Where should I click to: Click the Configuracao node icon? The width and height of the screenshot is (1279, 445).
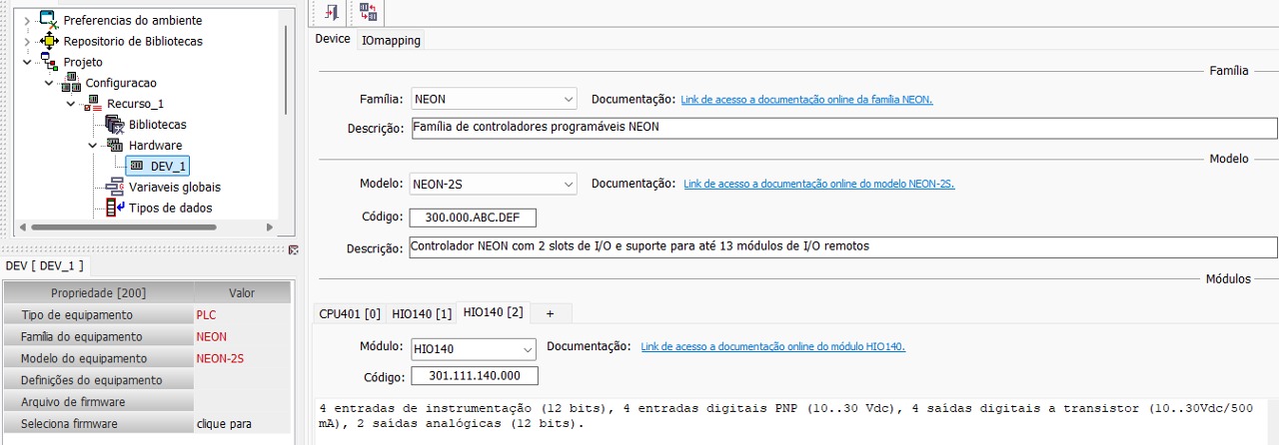pyautogui.click(x=71, y=83)
